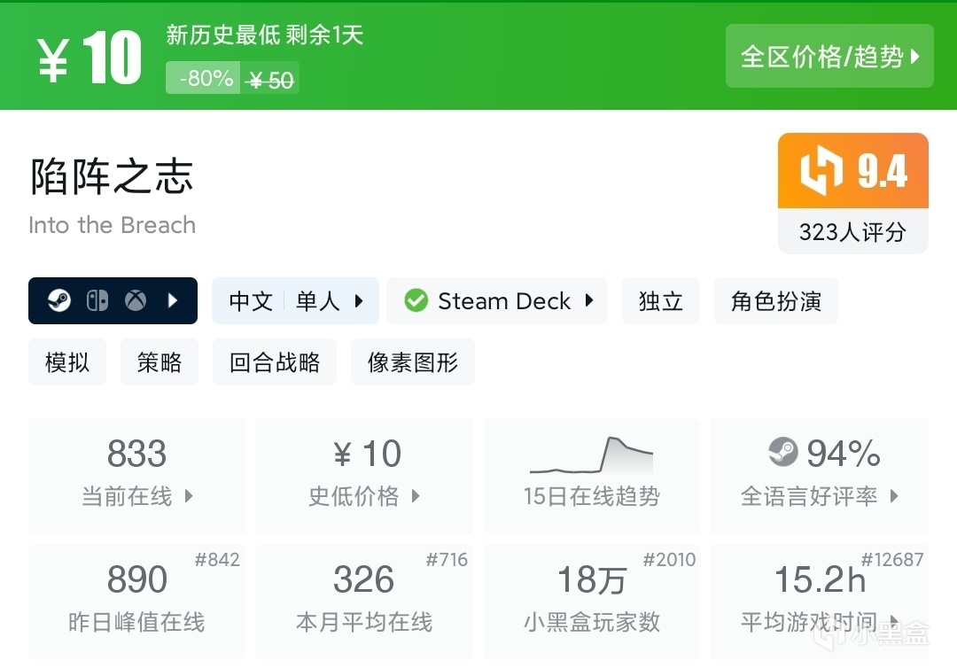Image resolution: width=957 pixels, height=668 pixels.
Task: Click the Steam Deck verified checkmark icon
Action: point(416,301)
